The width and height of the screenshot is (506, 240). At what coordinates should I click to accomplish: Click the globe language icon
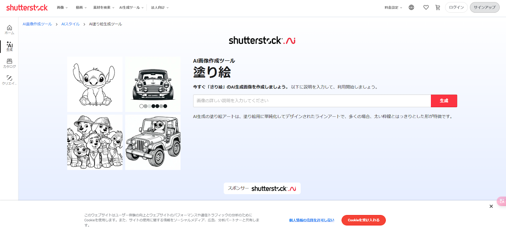[411, 7]
